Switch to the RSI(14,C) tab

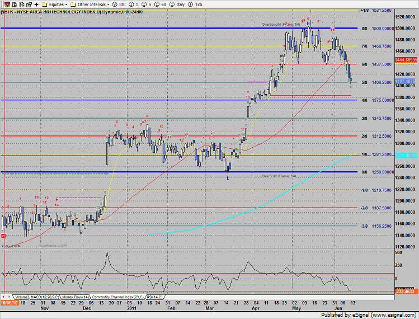[155, 296]
